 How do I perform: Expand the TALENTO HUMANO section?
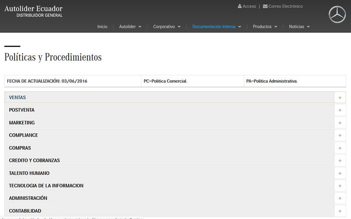coord(29,173)
